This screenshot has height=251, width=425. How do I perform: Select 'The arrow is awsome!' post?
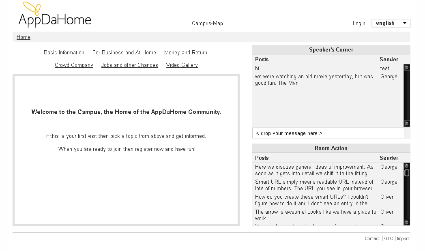coord(316,215)
